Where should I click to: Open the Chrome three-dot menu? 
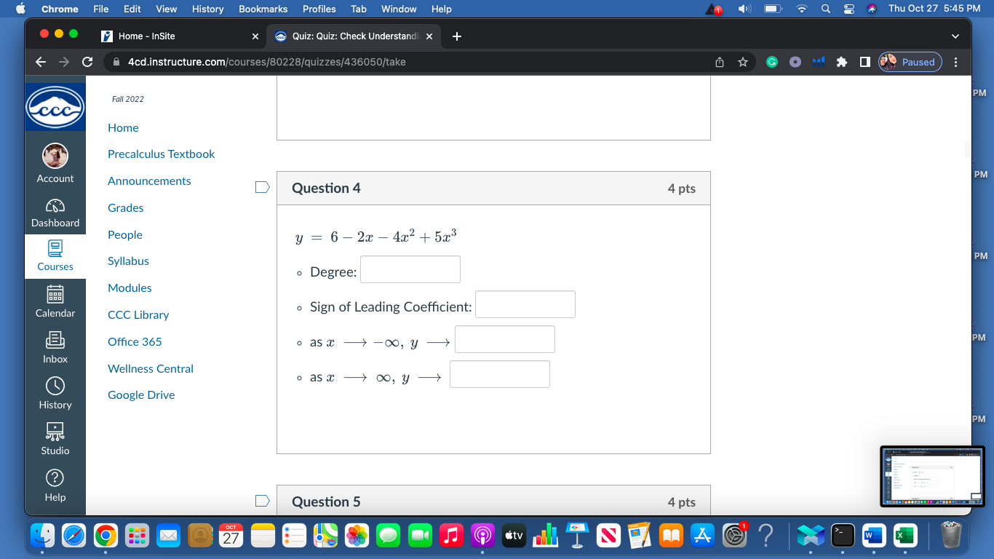point(956,62)
